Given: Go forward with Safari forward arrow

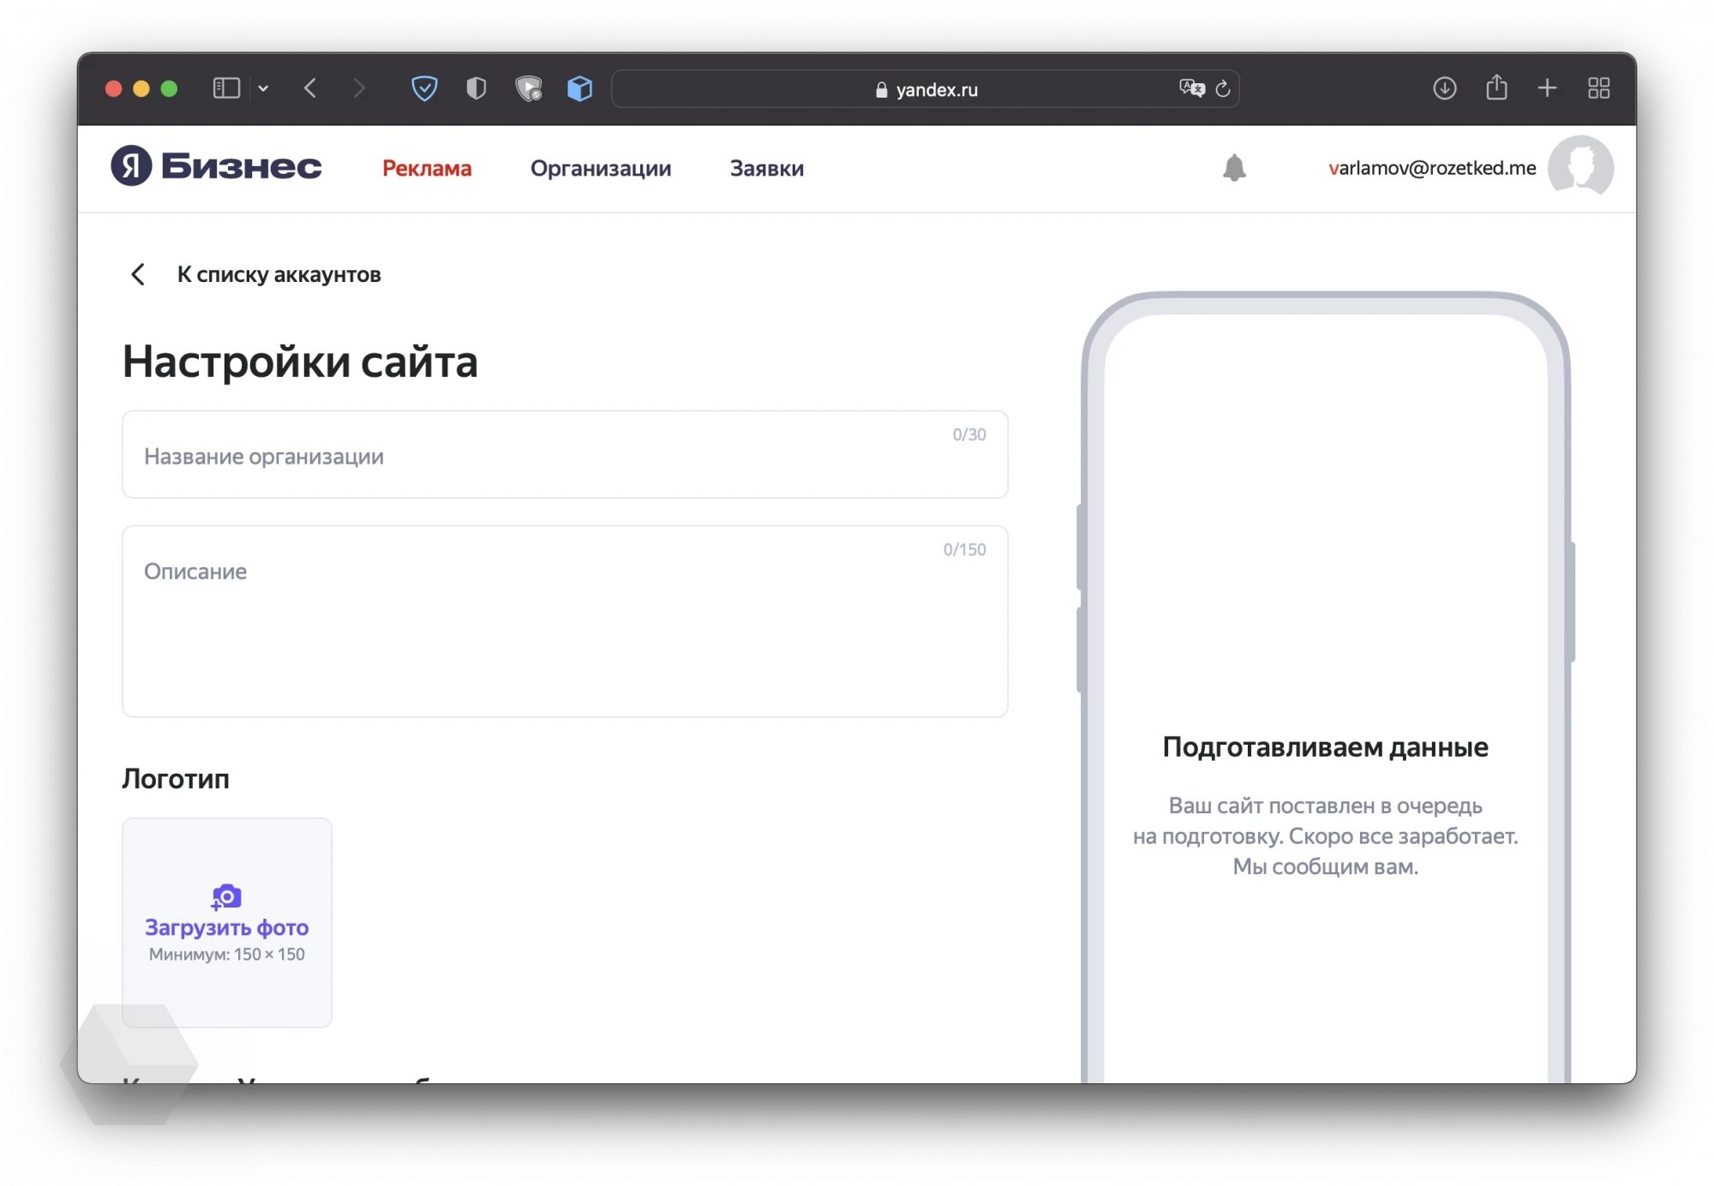Looking at the screenshot, I should [x=359, y=88].
